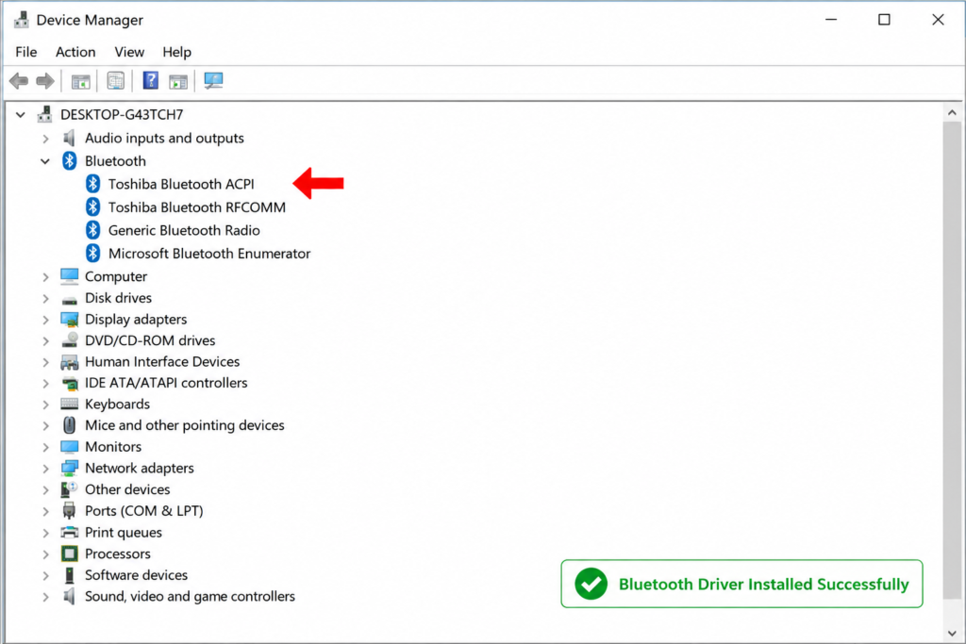
Task: Click the scrollbar up arrow
Action: [952, 112]
